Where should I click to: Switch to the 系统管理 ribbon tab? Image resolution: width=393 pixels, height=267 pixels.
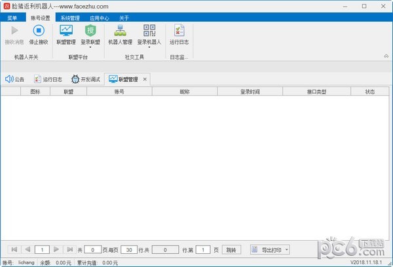click(70, 18)
